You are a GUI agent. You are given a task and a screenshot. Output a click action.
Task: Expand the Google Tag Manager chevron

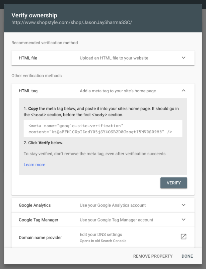184,220
